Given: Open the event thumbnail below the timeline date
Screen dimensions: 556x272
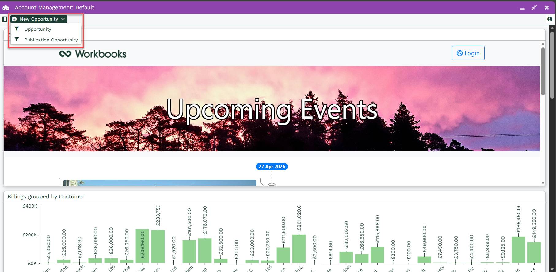Looking at the screenshot, I should 159,183.
